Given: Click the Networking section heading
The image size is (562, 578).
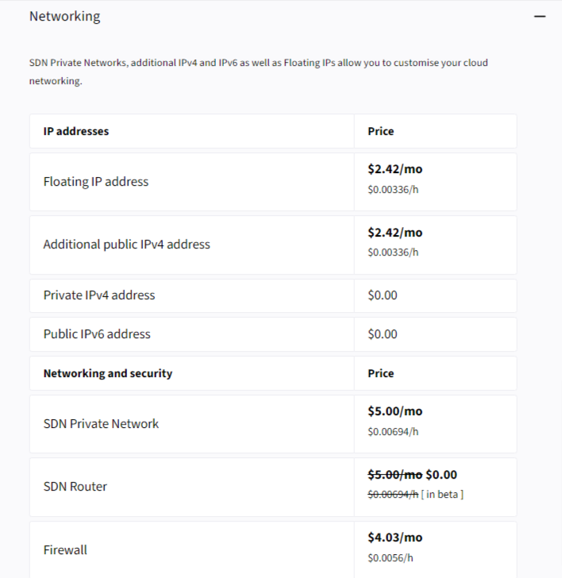Looking at the screenshot, I should pyautogui.click(x=65, y=16).
